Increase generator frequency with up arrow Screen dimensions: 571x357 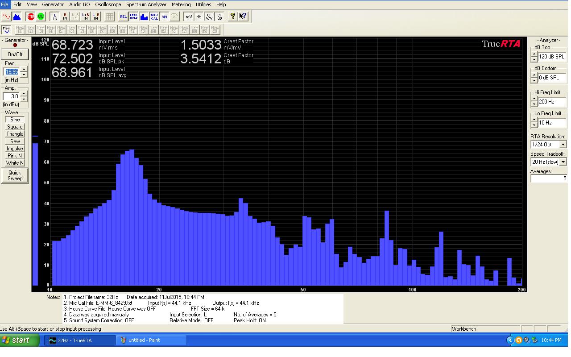coord(24,69)
